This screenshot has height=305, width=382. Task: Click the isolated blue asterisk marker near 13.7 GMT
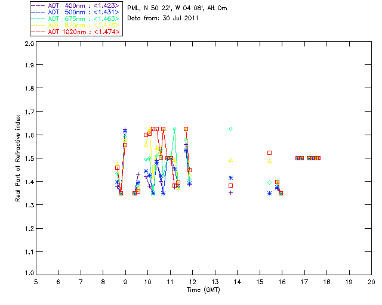click(x=231, y=178)
